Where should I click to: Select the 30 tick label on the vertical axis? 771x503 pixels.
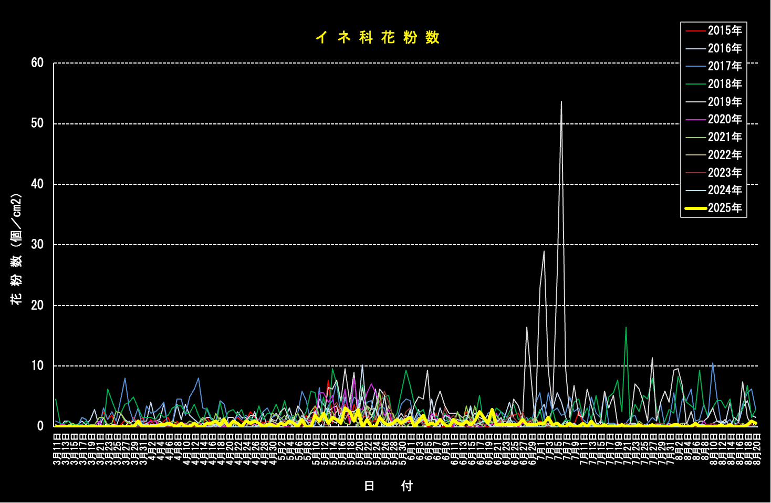point(37,245)
